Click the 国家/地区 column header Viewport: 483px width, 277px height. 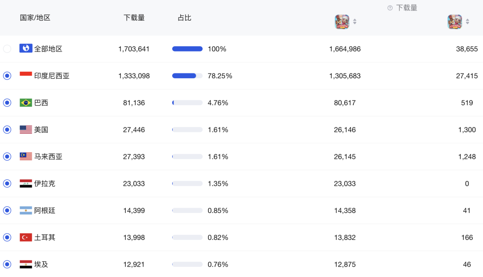[x=35, y=18]
